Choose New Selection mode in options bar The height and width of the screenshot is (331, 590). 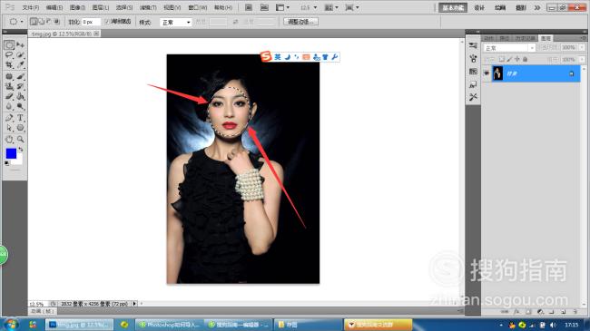[33, 22]
